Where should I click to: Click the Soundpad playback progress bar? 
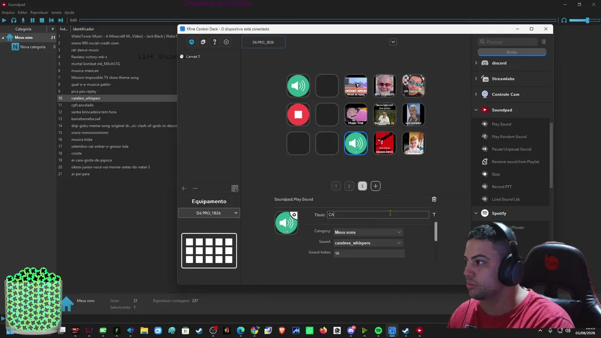tap(317, 20)
